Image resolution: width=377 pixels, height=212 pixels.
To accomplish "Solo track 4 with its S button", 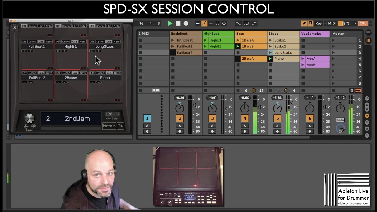I will click(x=245, y=126).
